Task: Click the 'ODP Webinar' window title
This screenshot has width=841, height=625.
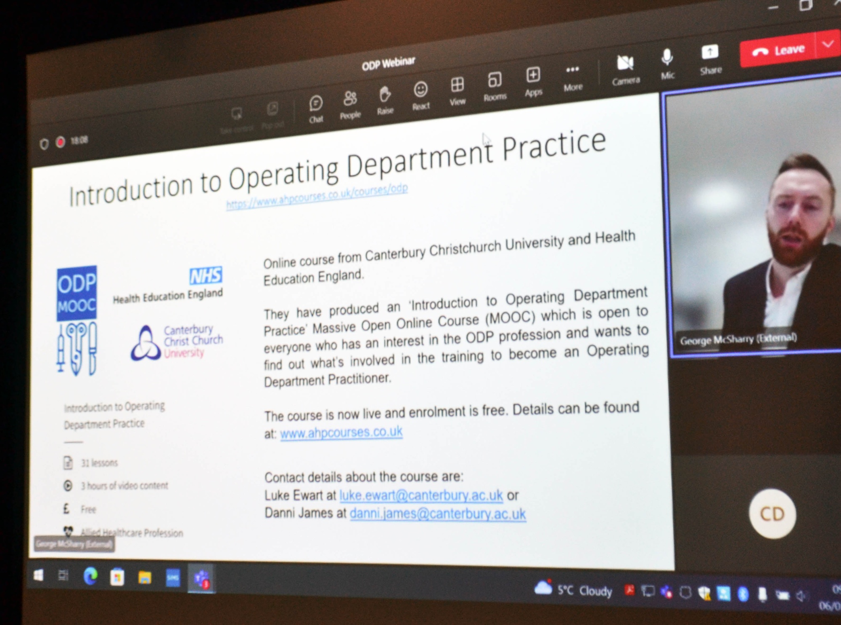Action: click(388, 64)
